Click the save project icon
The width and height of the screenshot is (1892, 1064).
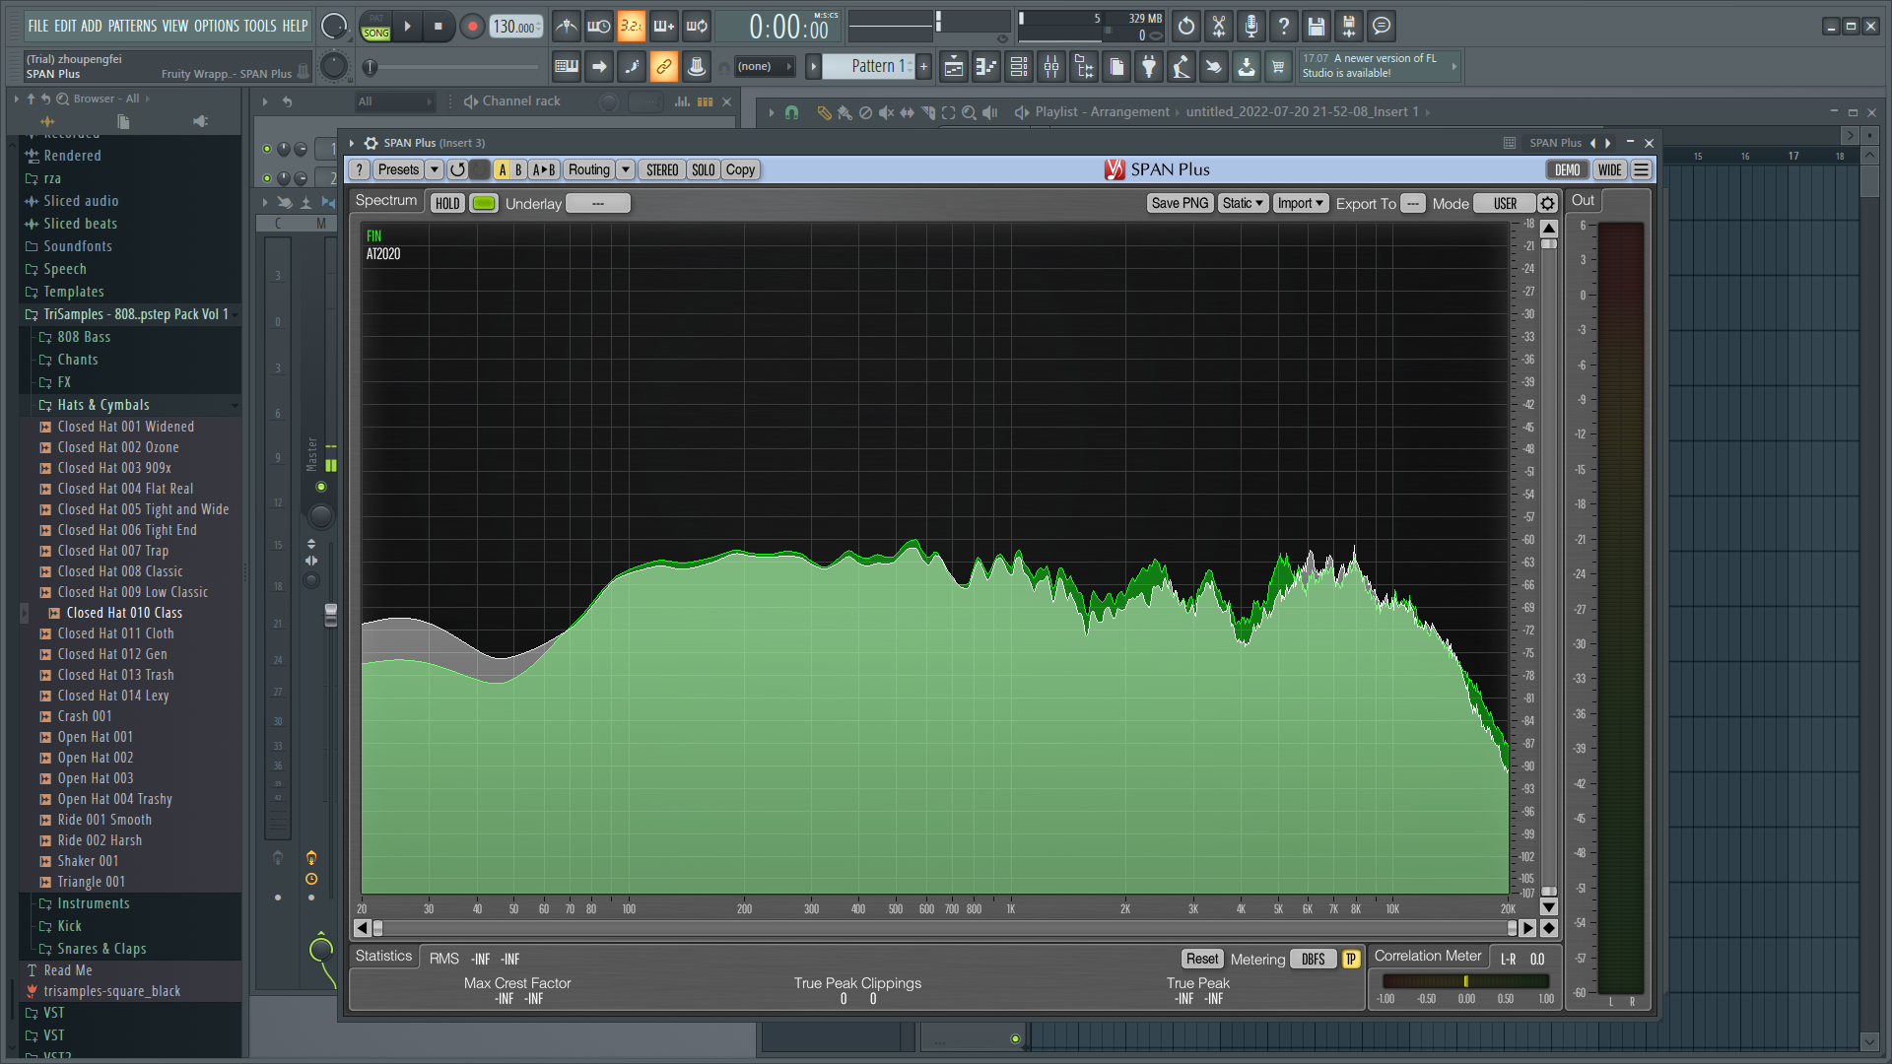point(1317,27)
